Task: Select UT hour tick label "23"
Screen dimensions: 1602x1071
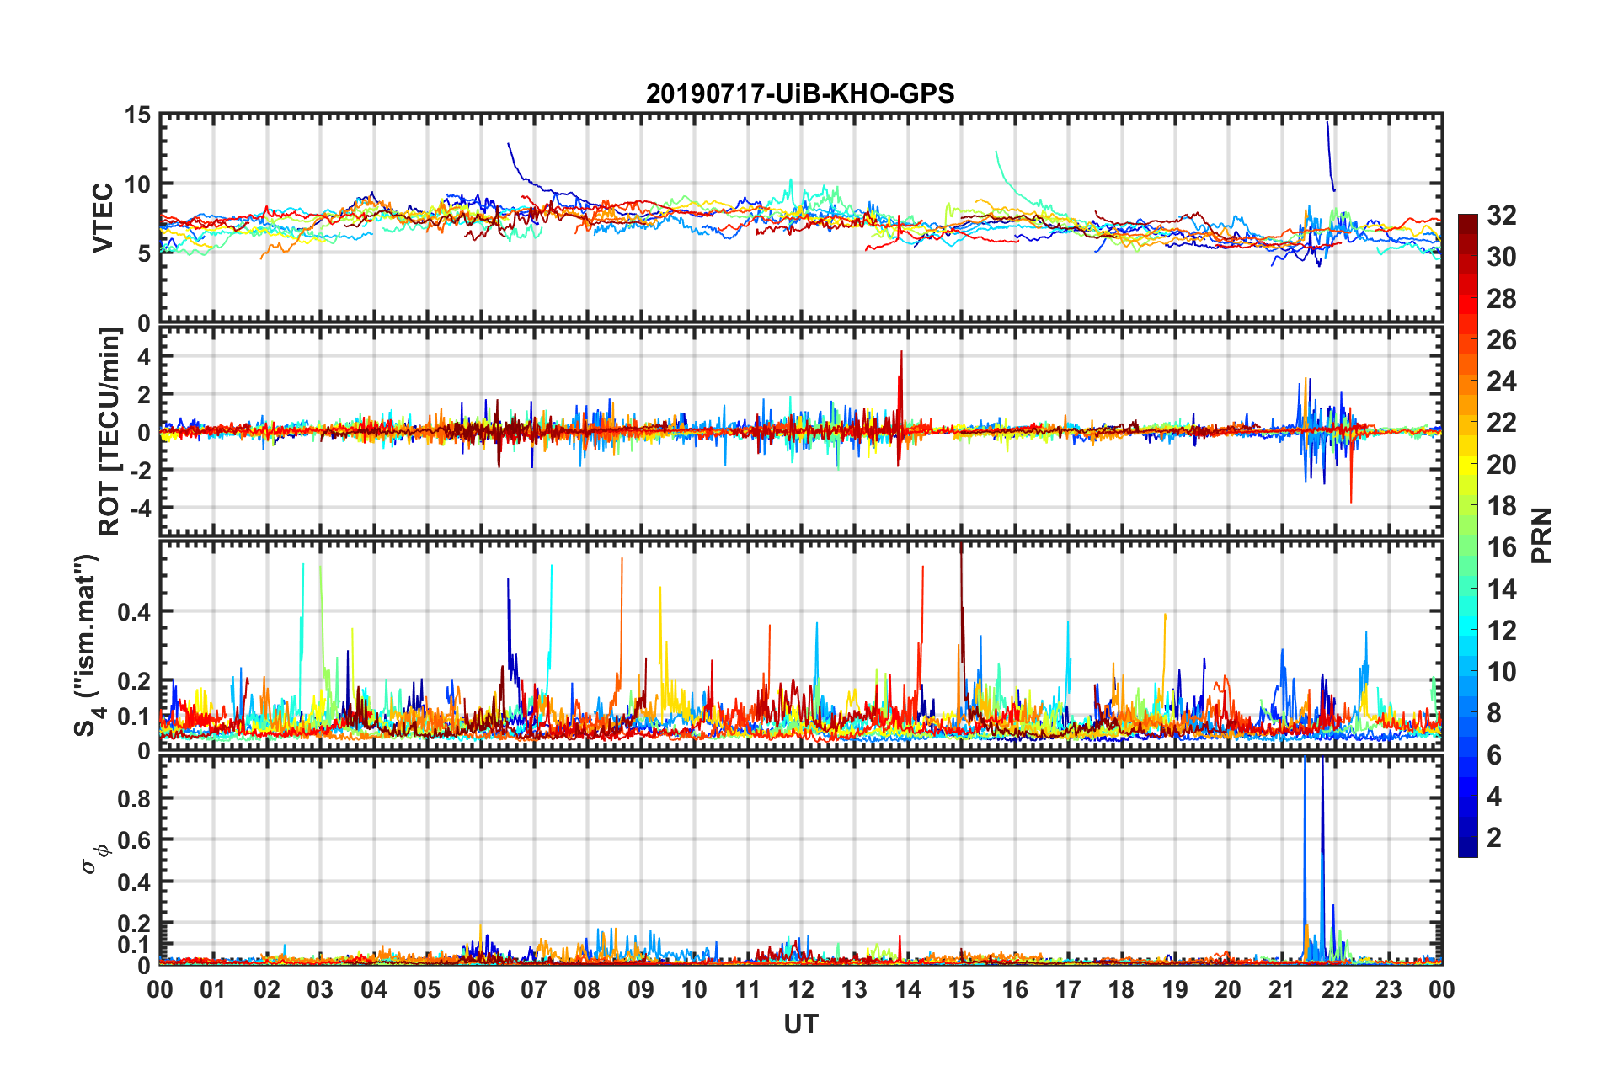Action: [1389, 989]
